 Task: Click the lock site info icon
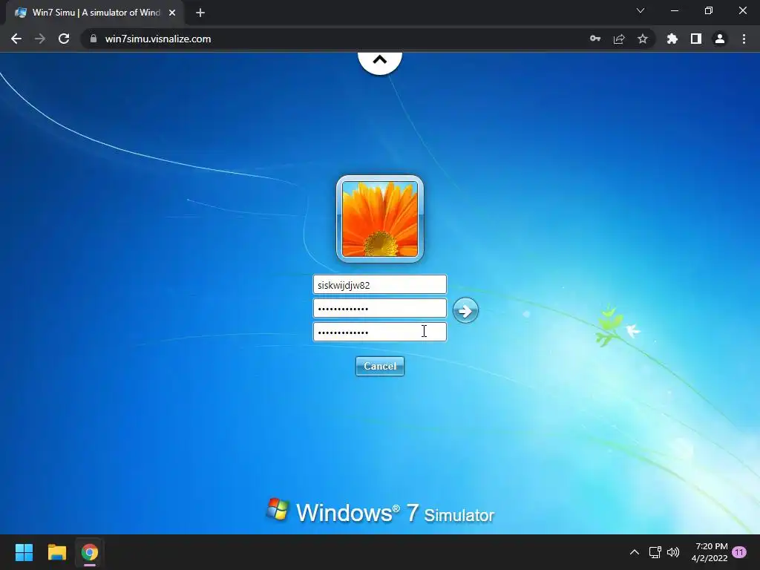click(x=94, y=39)
